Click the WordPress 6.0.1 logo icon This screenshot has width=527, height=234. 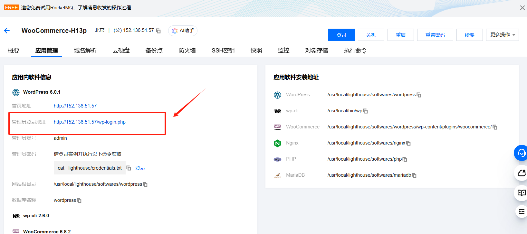pyautogui.click(x=16, y=92)
